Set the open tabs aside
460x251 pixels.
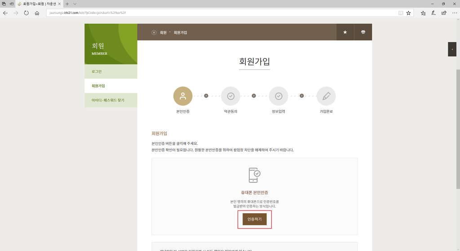(11, 4)
